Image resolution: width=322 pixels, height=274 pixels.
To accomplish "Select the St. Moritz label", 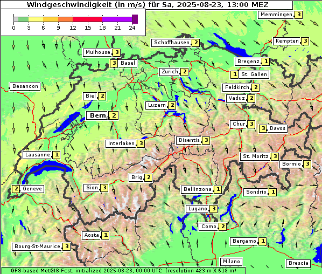I will coord(256,156).
